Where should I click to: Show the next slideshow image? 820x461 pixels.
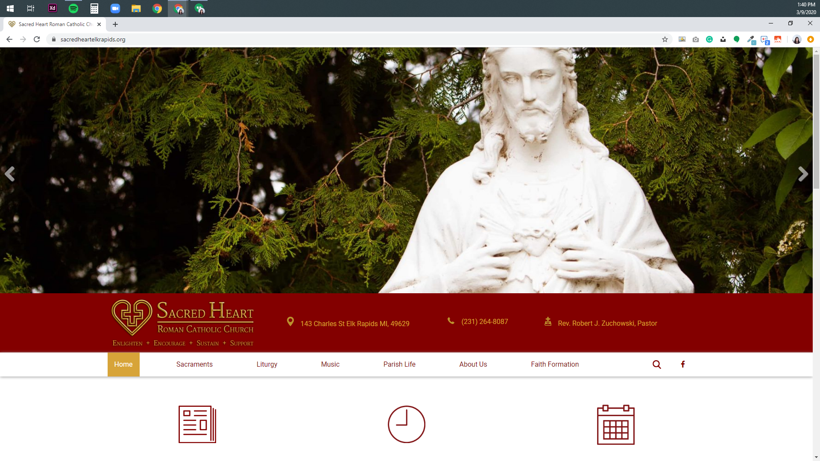pos(802,174)
